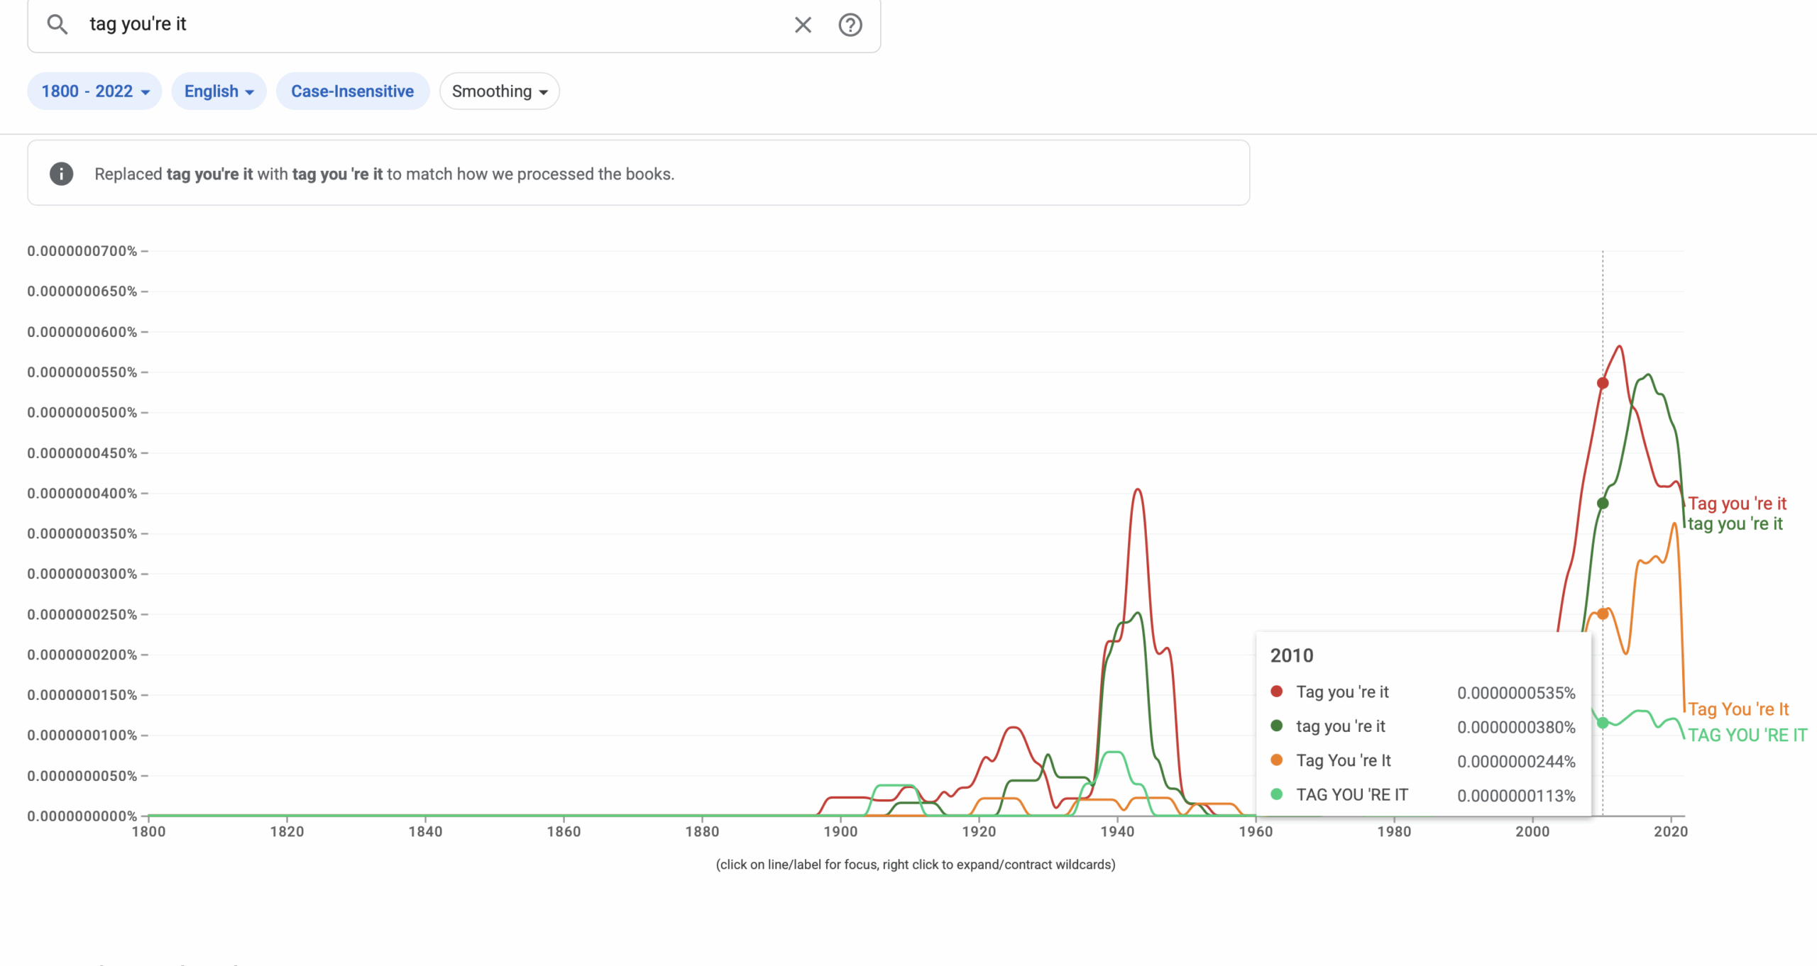This screenshot has width=1817, height=966.
Task: Toggle the Case-Insensitive chip
Action: 352,91
